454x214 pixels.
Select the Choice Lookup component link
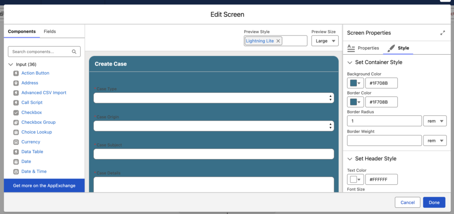[36, 132]
